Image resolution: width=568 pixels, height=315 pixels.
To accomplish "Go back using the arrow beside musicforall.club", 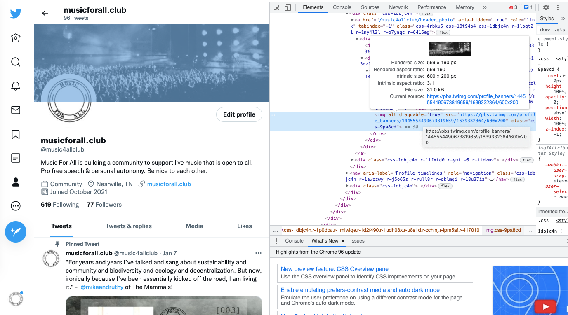I will pos(45,13).
